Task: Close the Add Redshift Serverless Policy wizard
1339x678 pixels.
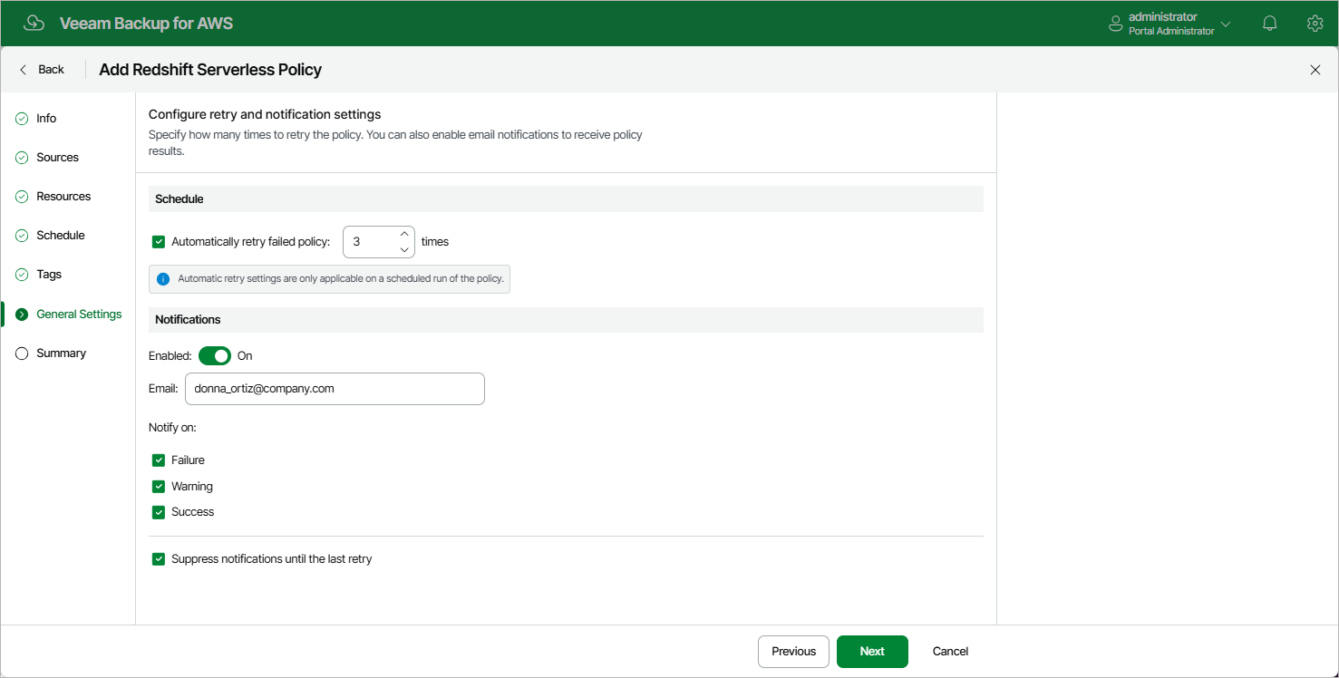Action: pos(1315,70)
